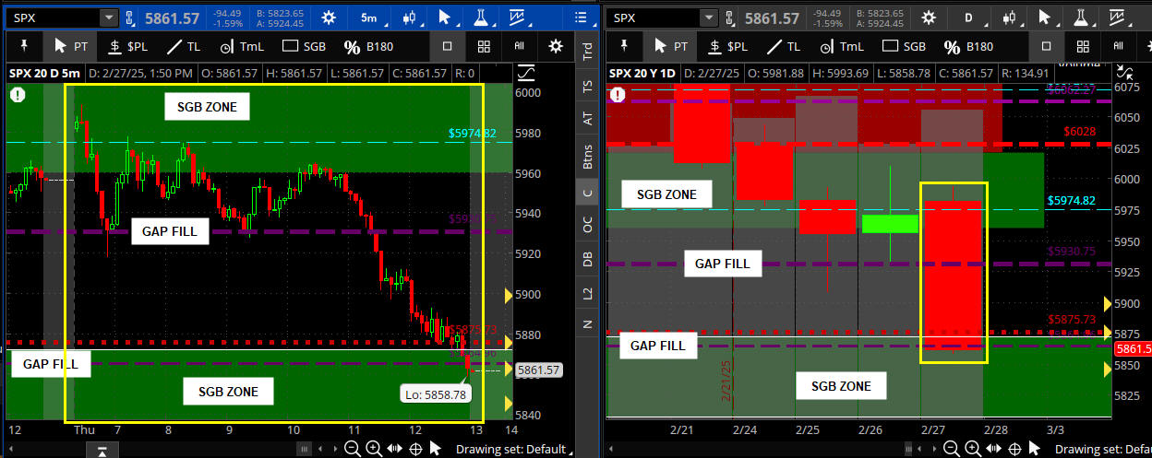Click the arrows icon above right price axis

(x=1125, y=72)
